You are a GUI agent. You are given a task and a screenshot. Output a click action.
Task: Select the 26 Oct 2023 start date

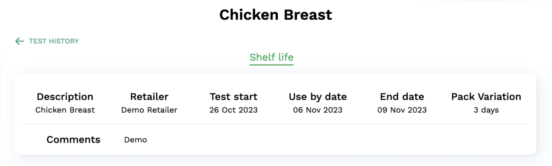pyautogui.click(x=233, y=110)
